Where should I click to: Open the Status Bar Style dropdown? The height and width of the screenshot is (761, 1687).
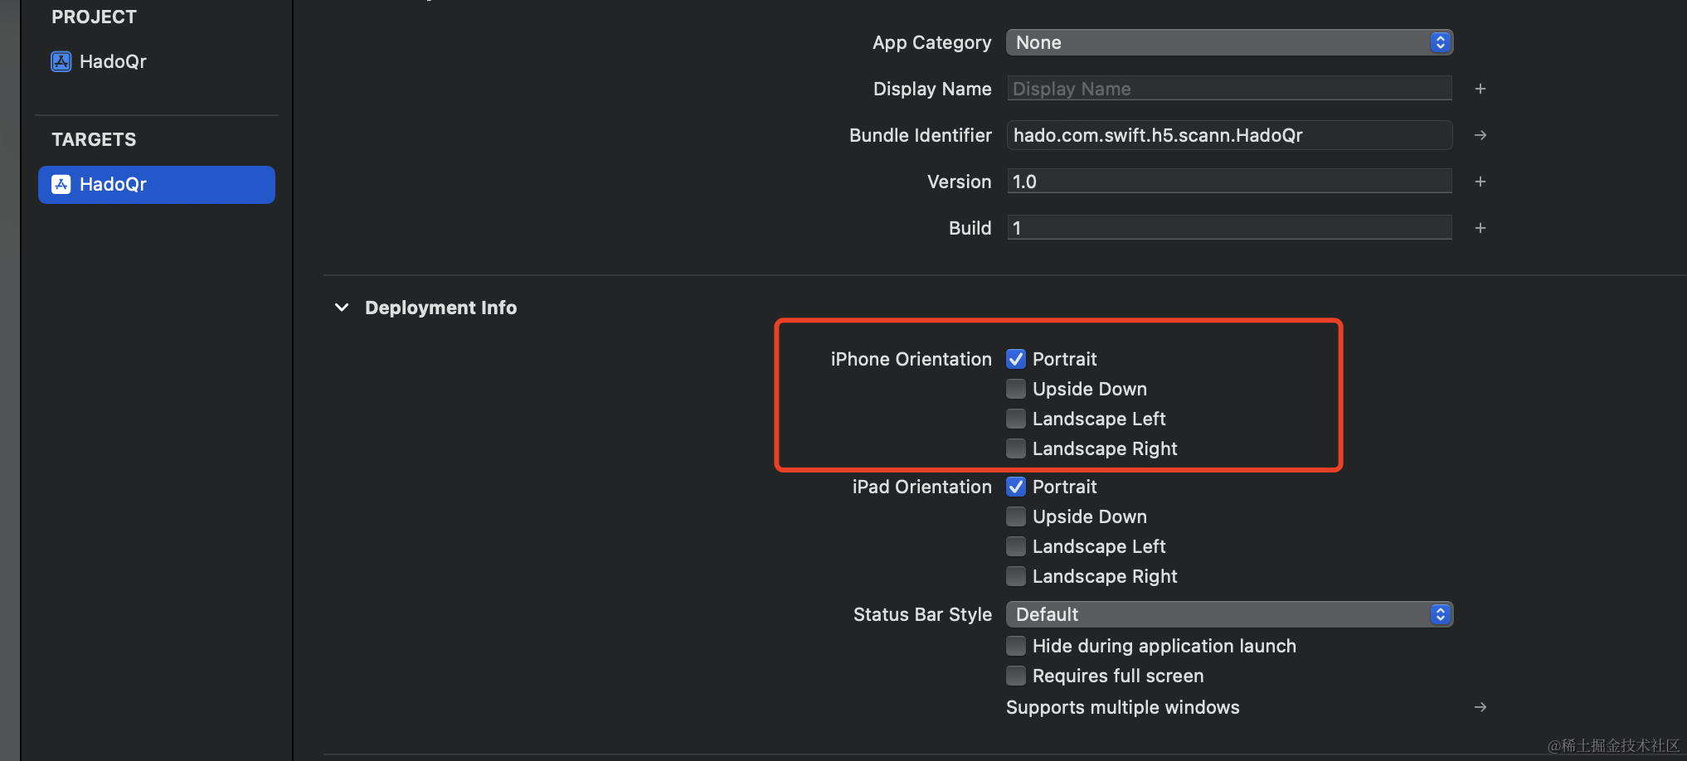click(1229, 614)
